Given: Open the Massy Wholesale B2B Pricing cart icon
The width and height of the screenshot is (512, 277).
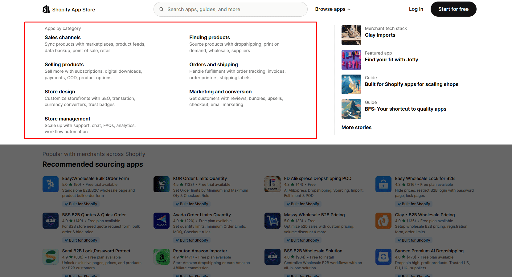Looking at the screenshot, I should (272, 221).
